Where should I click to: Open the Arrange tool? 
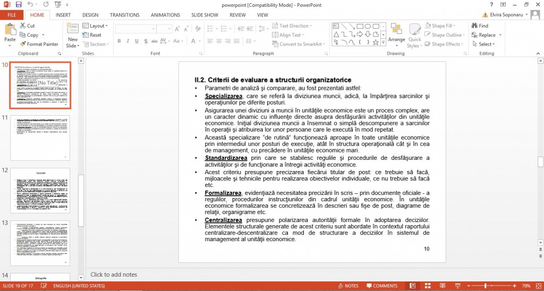click(x=396, y=34)
